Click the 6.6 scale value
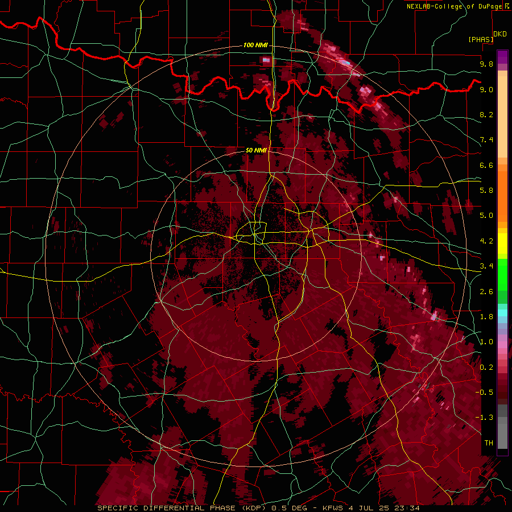This screenshot has height=512, width=512. pyautogui.click(x=486, y=165)
